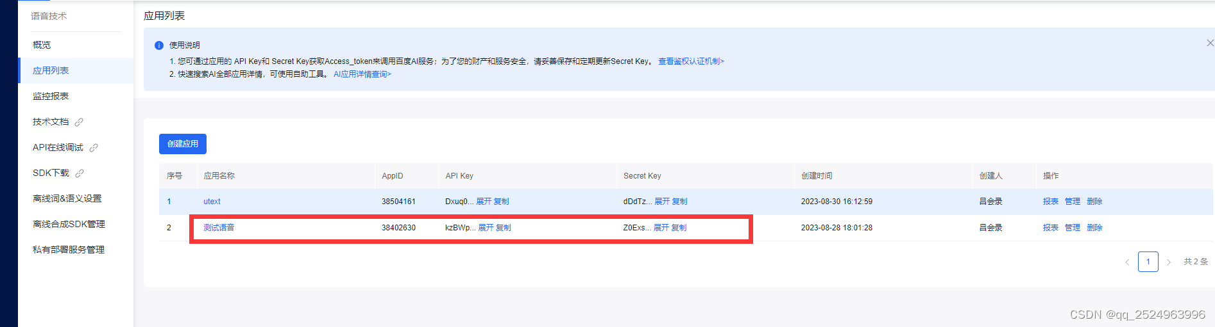The height and width of the screenshot is (327, 1215).
Task: Go to previous page arrow in pagination
Action: (1127, 262)
